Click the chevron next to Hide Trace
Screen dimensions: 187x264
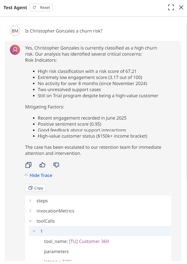tap(26, 175)
